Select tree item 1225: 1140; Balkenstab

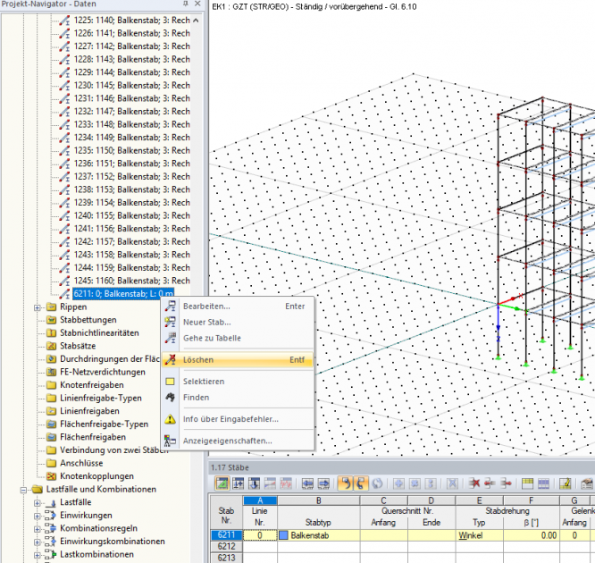tap(131, 21)
